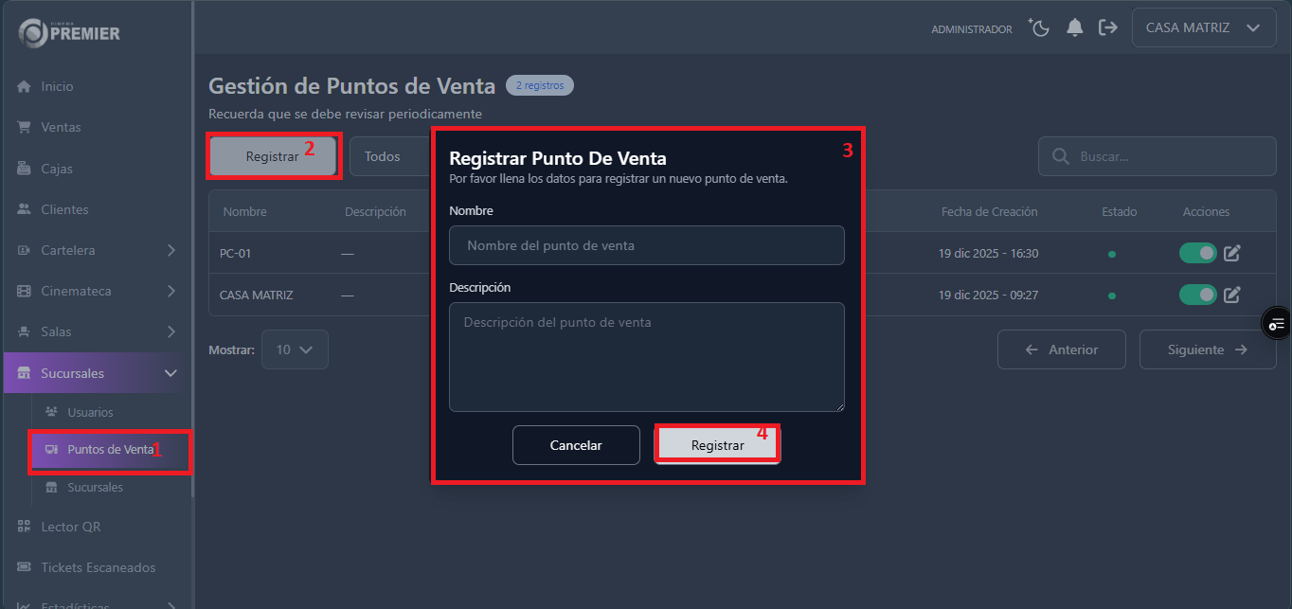Expand the Cartelera menu chevron
1292x609 pixels.
coord(171,250)
